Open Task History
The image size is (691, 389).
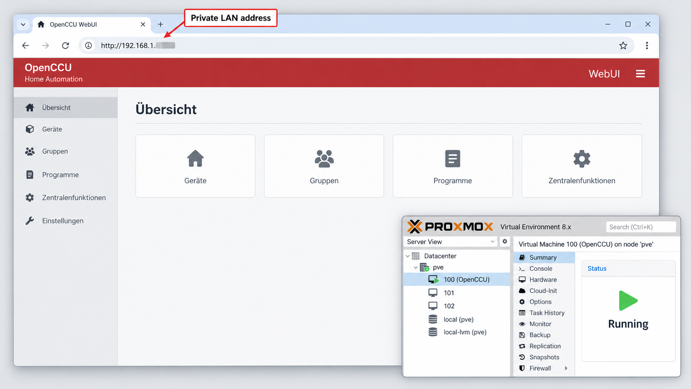(x=544, y=313)
